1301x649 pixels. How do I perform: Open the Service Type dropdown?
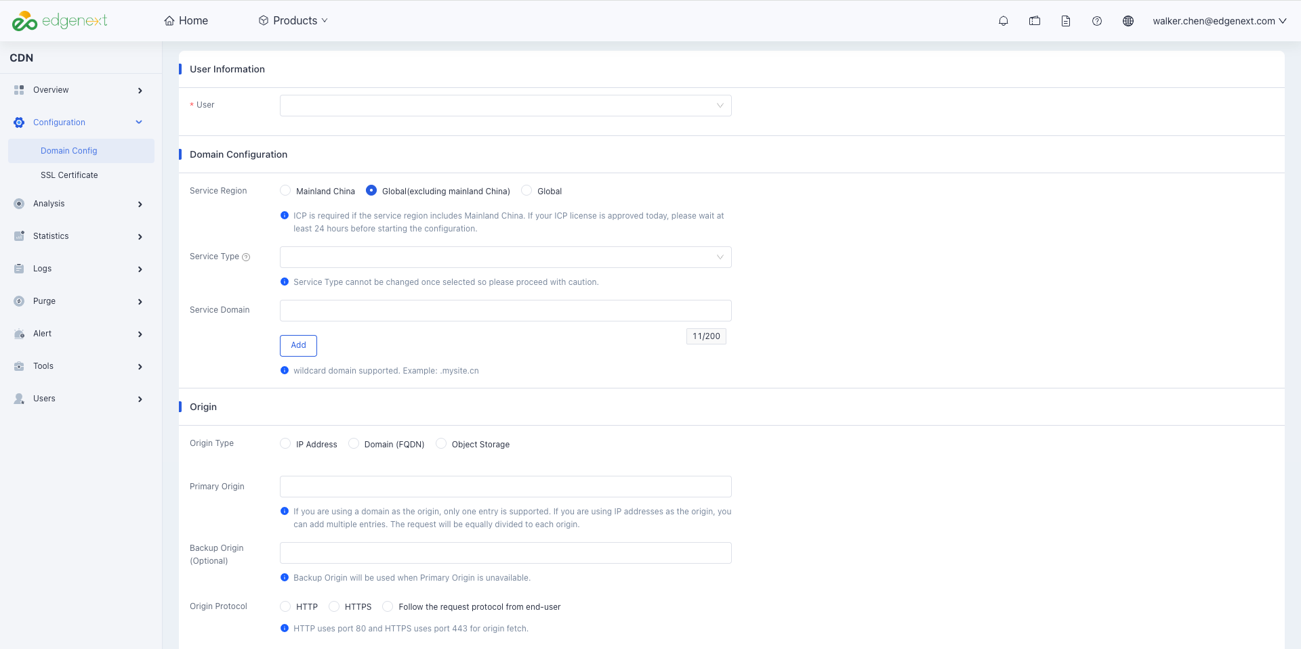[x=505, y=257]
